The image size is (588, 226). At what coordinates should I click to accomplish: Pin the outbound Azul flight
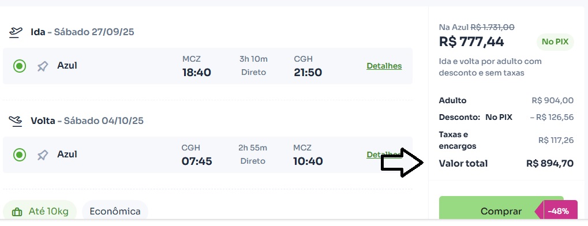pyautogui.click(x=43, y=66)
